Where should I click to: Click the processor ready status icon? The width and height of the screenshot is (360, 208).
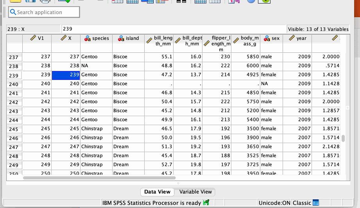click(206, 203)
